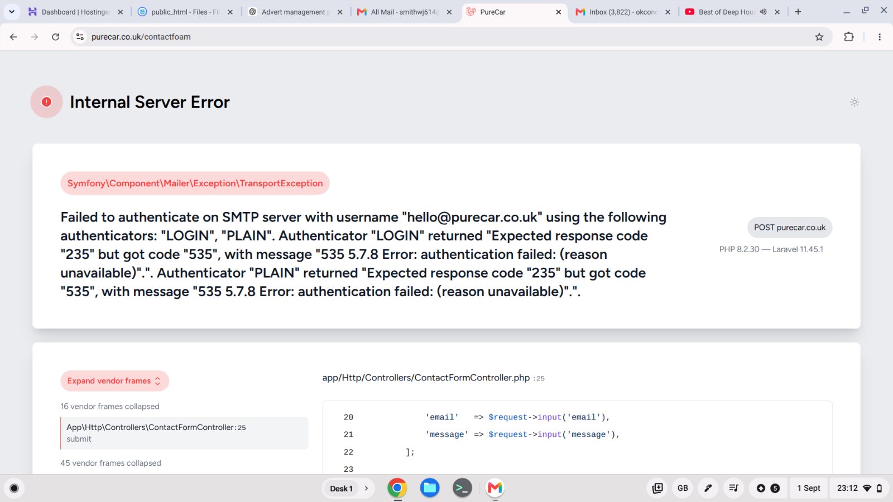The width and height of the screenshot is (893, 502).
Task: Close the Dashboard Hostinger tab
Action: (120, 12)
